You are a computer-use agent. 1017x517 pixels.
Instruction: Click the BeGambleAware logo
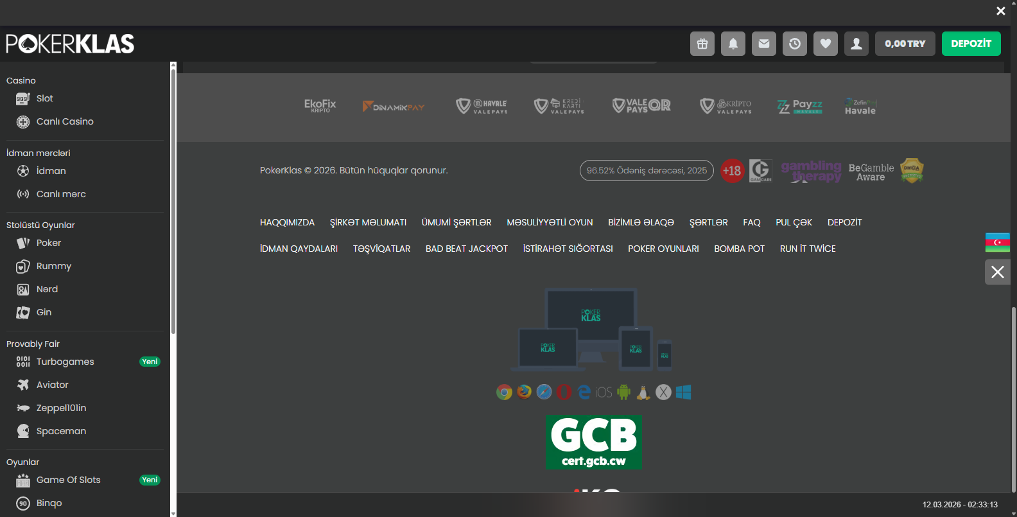point(871,171)
